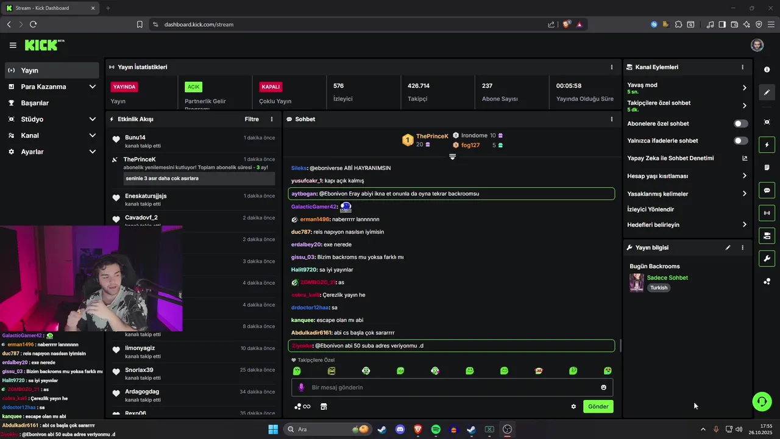Focus the Bir mesaj gönderin input field
Image resolution: width=780 pixels, height=439 pixels.
(x=452, y=387)
